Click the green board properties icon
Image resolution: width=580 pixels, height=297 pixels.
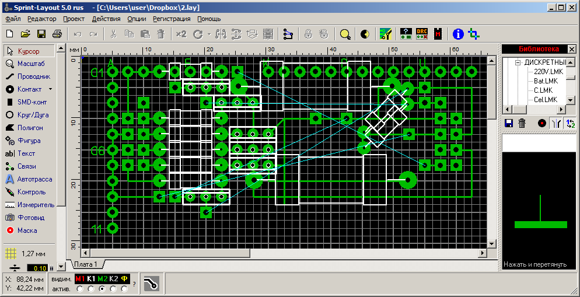point(386,34)
